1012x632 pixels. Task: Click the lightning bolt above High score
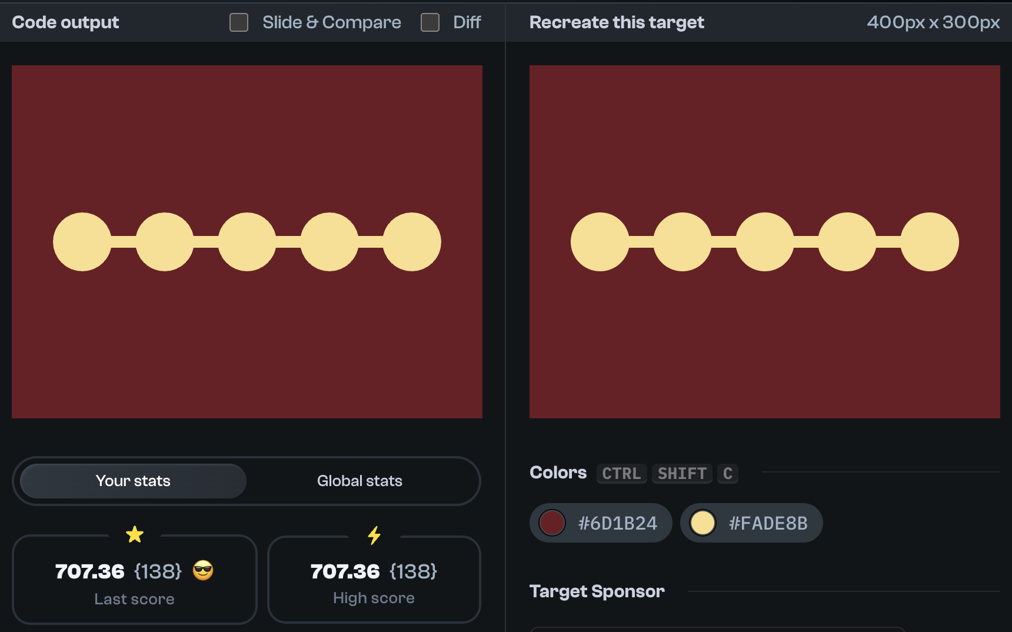[374, 535]
